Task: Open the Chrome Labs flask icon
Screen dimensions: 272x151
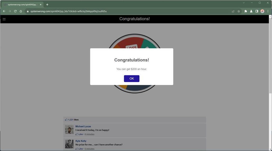Action: 251,11
